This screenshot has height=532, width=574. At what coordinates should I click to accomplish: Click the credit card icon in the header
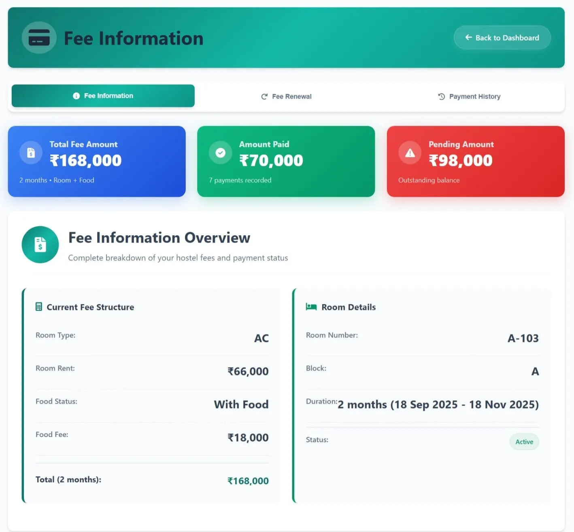coord(39,37)
